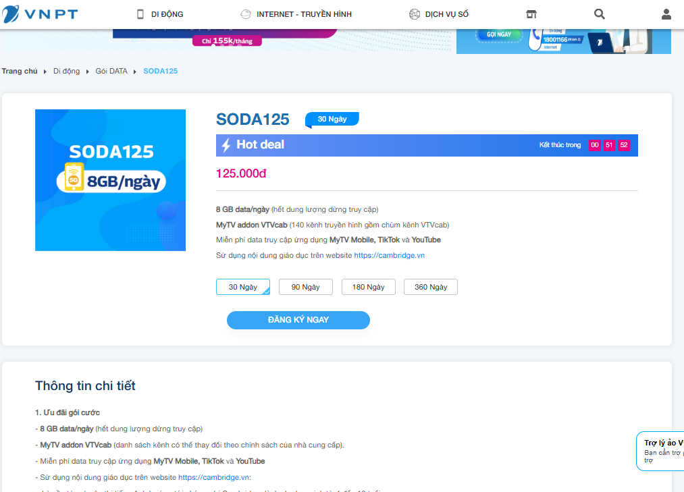
Task: Click the Chỉ 155k/tháng promo banner
Action: [227, 41]
